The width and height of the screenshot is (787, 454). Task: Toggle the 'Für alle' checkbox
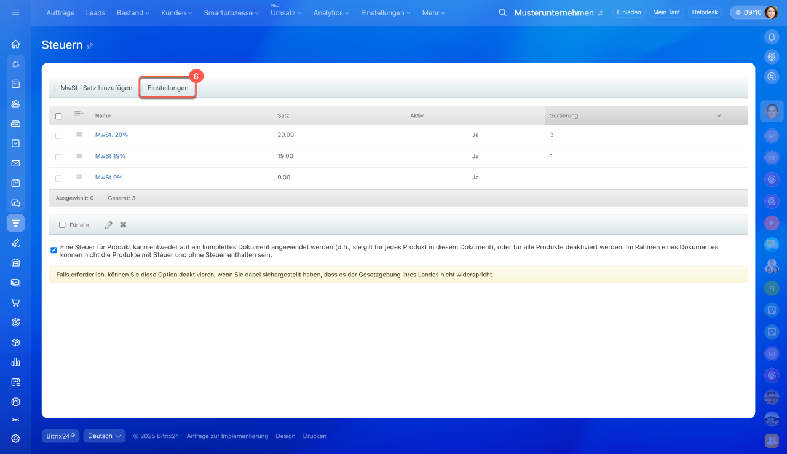coord(62,225)
